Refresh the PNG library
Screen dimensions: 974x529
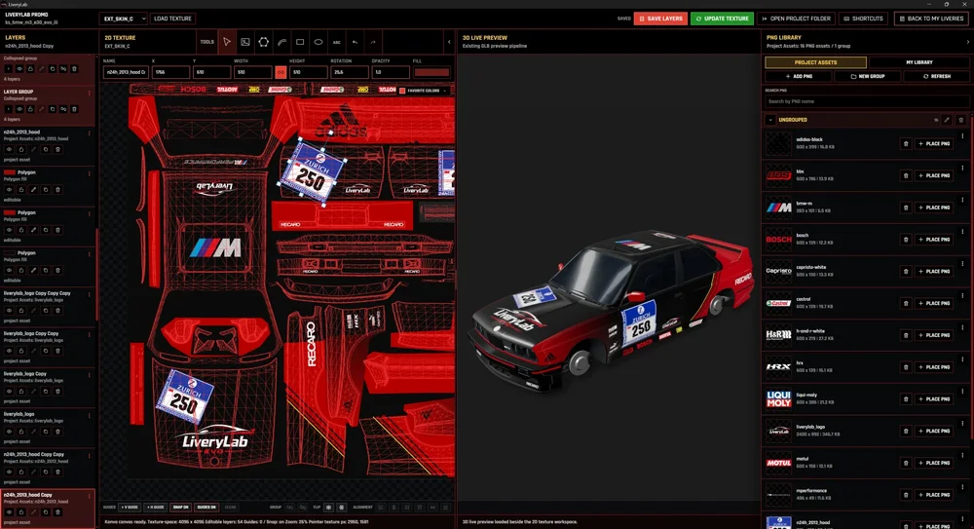pos(937,76)
